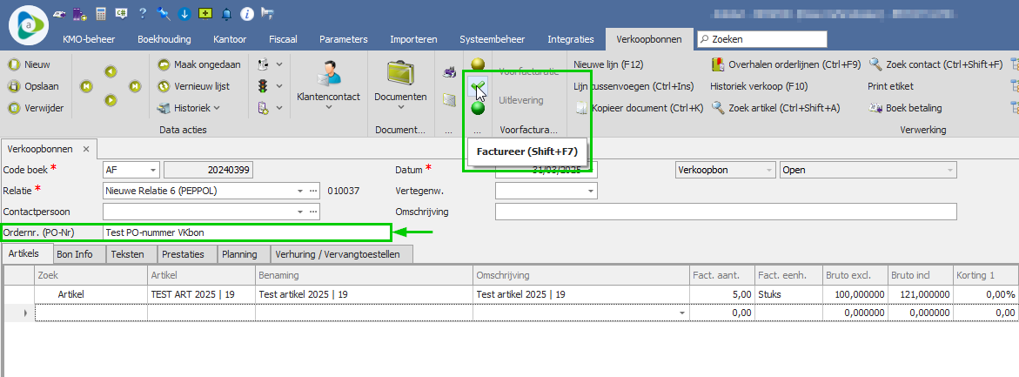Click the Factureer green checkmark icon
This screenshot has height=377, width=1019.
point(477,86)
